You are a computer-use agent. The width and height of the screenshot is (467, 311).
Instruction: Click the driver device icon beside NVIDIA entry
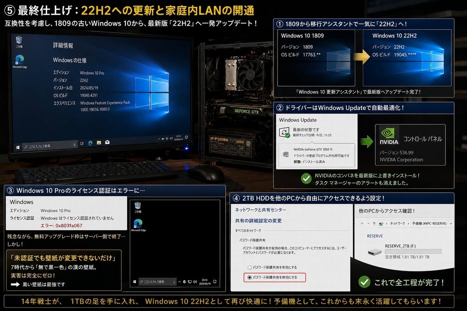[286, 155]
